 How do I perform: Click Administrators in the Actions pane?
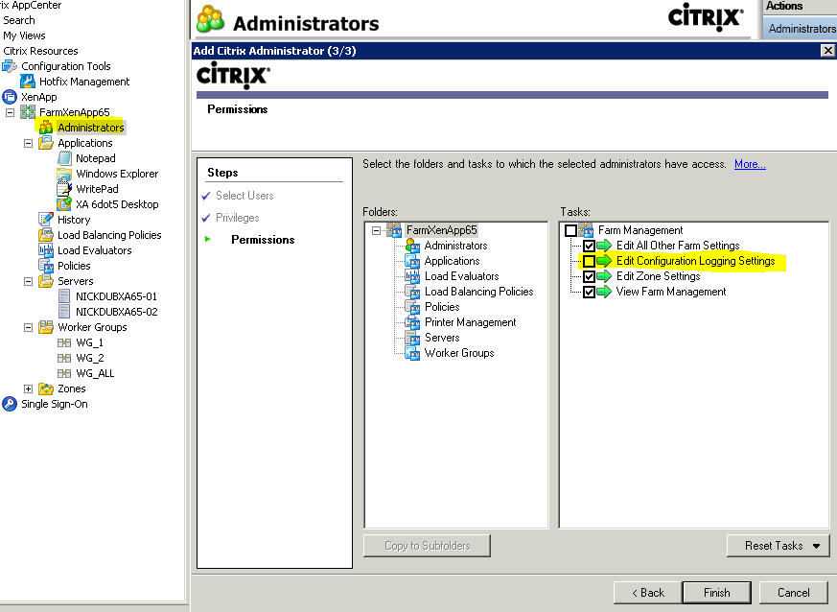point(802,29)
